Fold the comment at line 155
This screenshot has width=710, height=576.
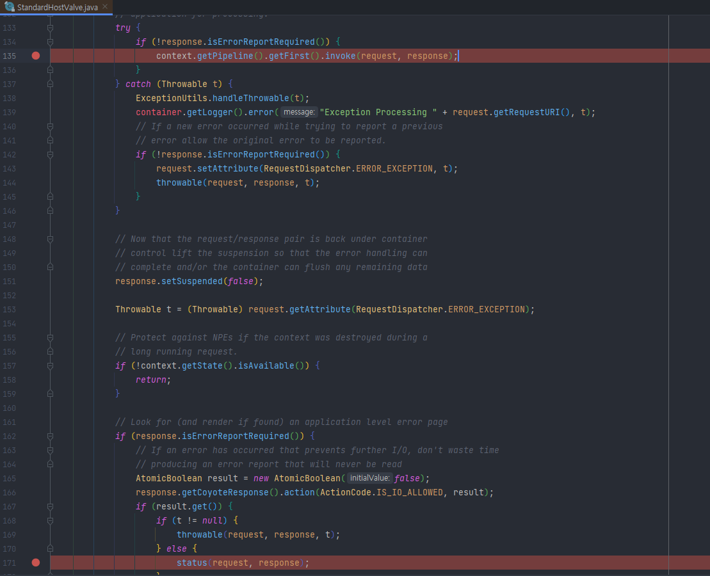click(51, 338)
